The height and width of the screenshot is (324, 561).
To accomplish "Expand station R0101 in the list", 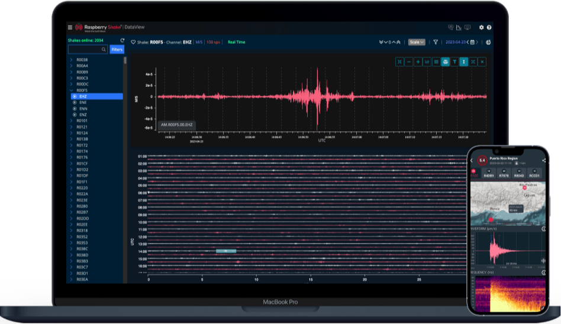I will 71,121.
